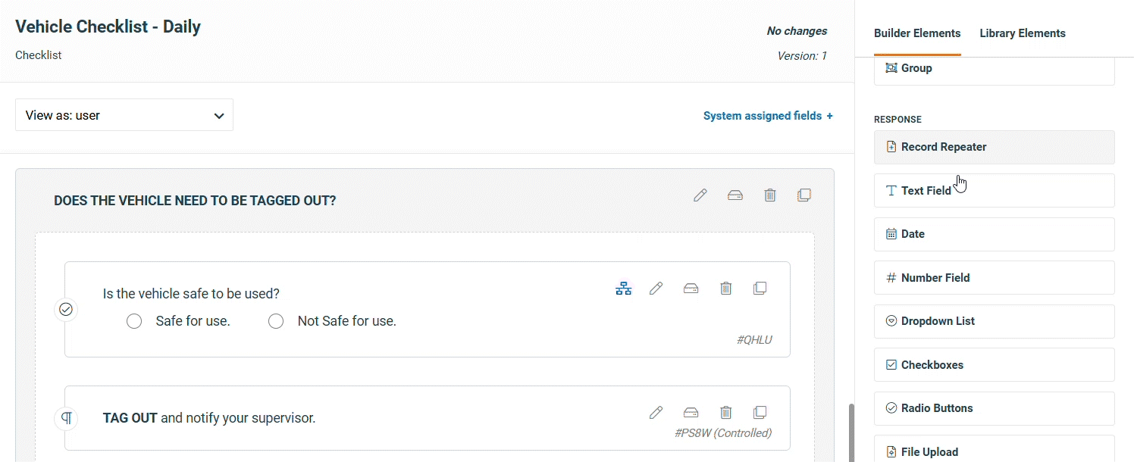Select the Safe for use radio option

pyautogui.click(x=134, y=321)
